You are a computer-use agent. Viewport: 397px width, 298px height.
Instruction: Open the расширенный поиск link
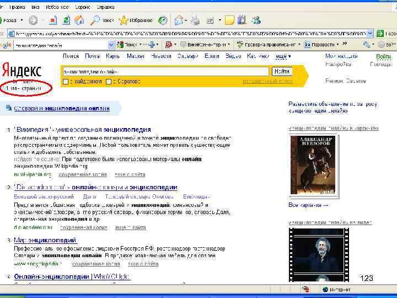click(267, 81)
